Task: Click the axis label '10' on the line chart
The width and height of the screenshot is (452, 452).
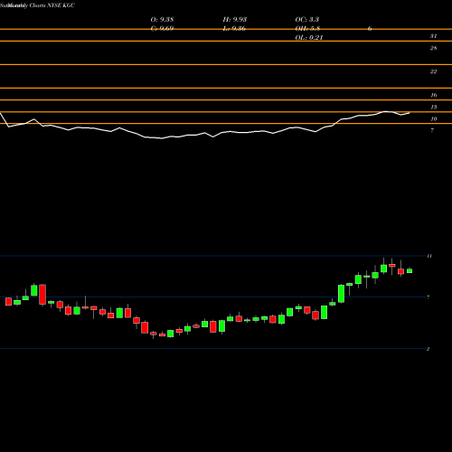Action: click(433, 118)
